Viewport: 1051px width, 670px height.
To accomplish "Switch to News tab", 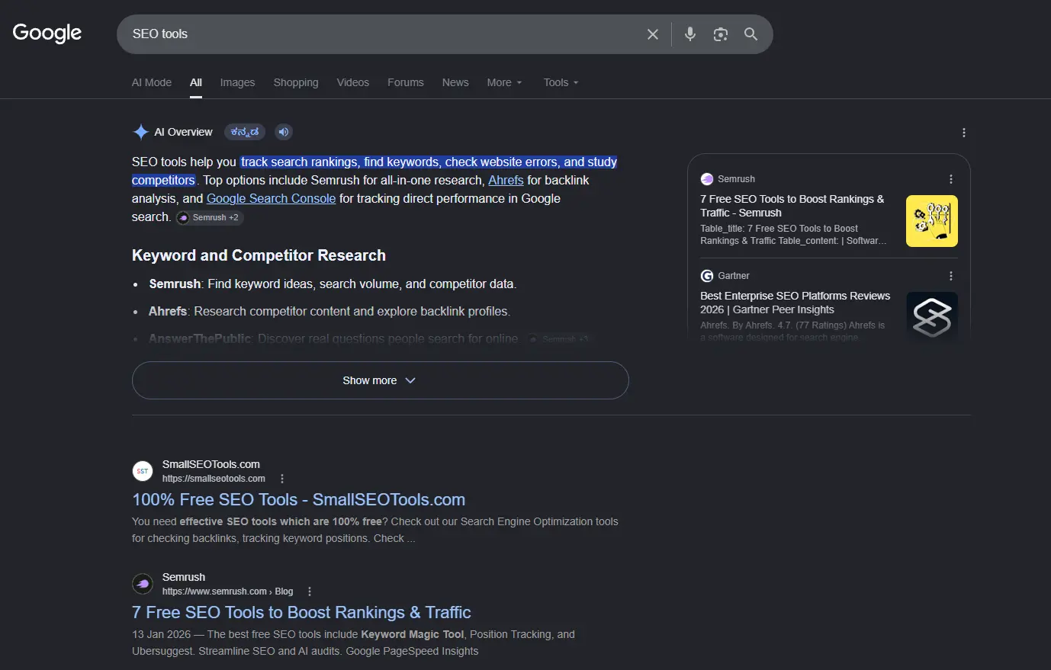I will [455, 82].
